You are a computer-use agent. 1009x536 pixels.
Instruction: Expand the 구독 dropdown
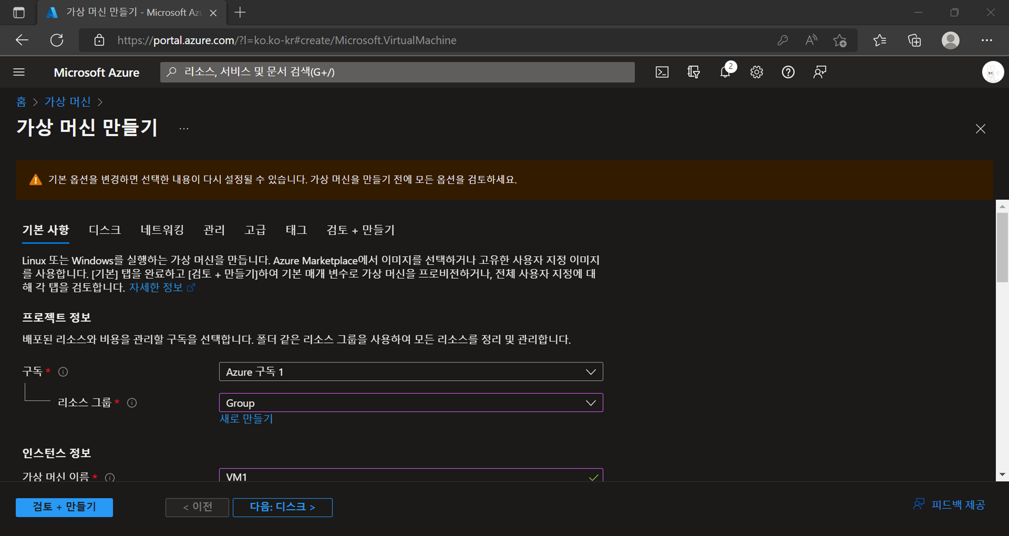(411, 372)
